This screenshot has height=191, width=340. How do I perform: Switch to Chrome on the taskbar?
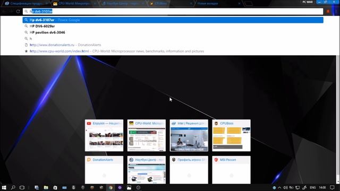point(111,187)
